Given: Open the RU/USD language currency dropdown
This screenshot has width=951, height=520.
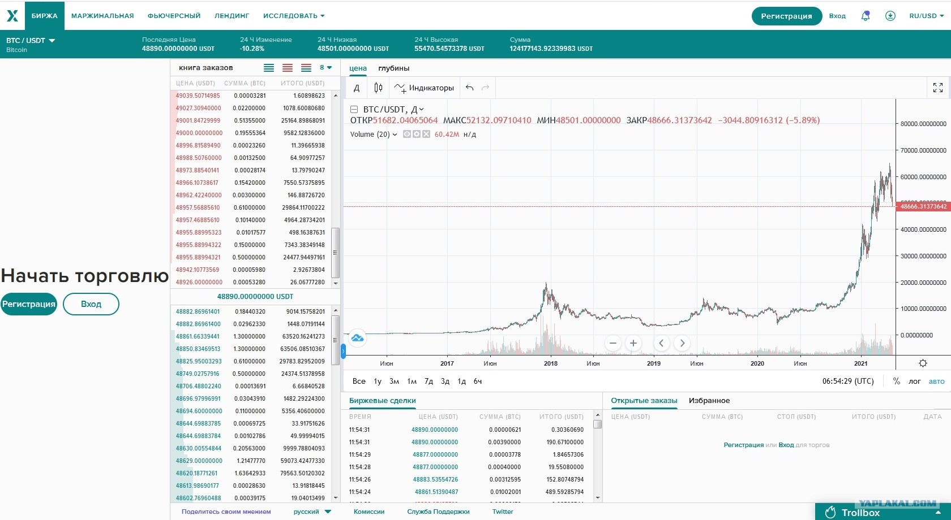Looking at the screenshot, I should (x=927, y=16).
